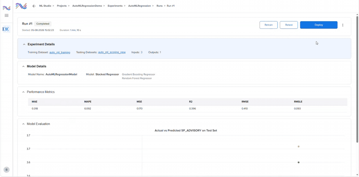The height and width of the screenshot is (177, 359).
Task: Select the MAPE value 0.092
Action: (88, 109)
